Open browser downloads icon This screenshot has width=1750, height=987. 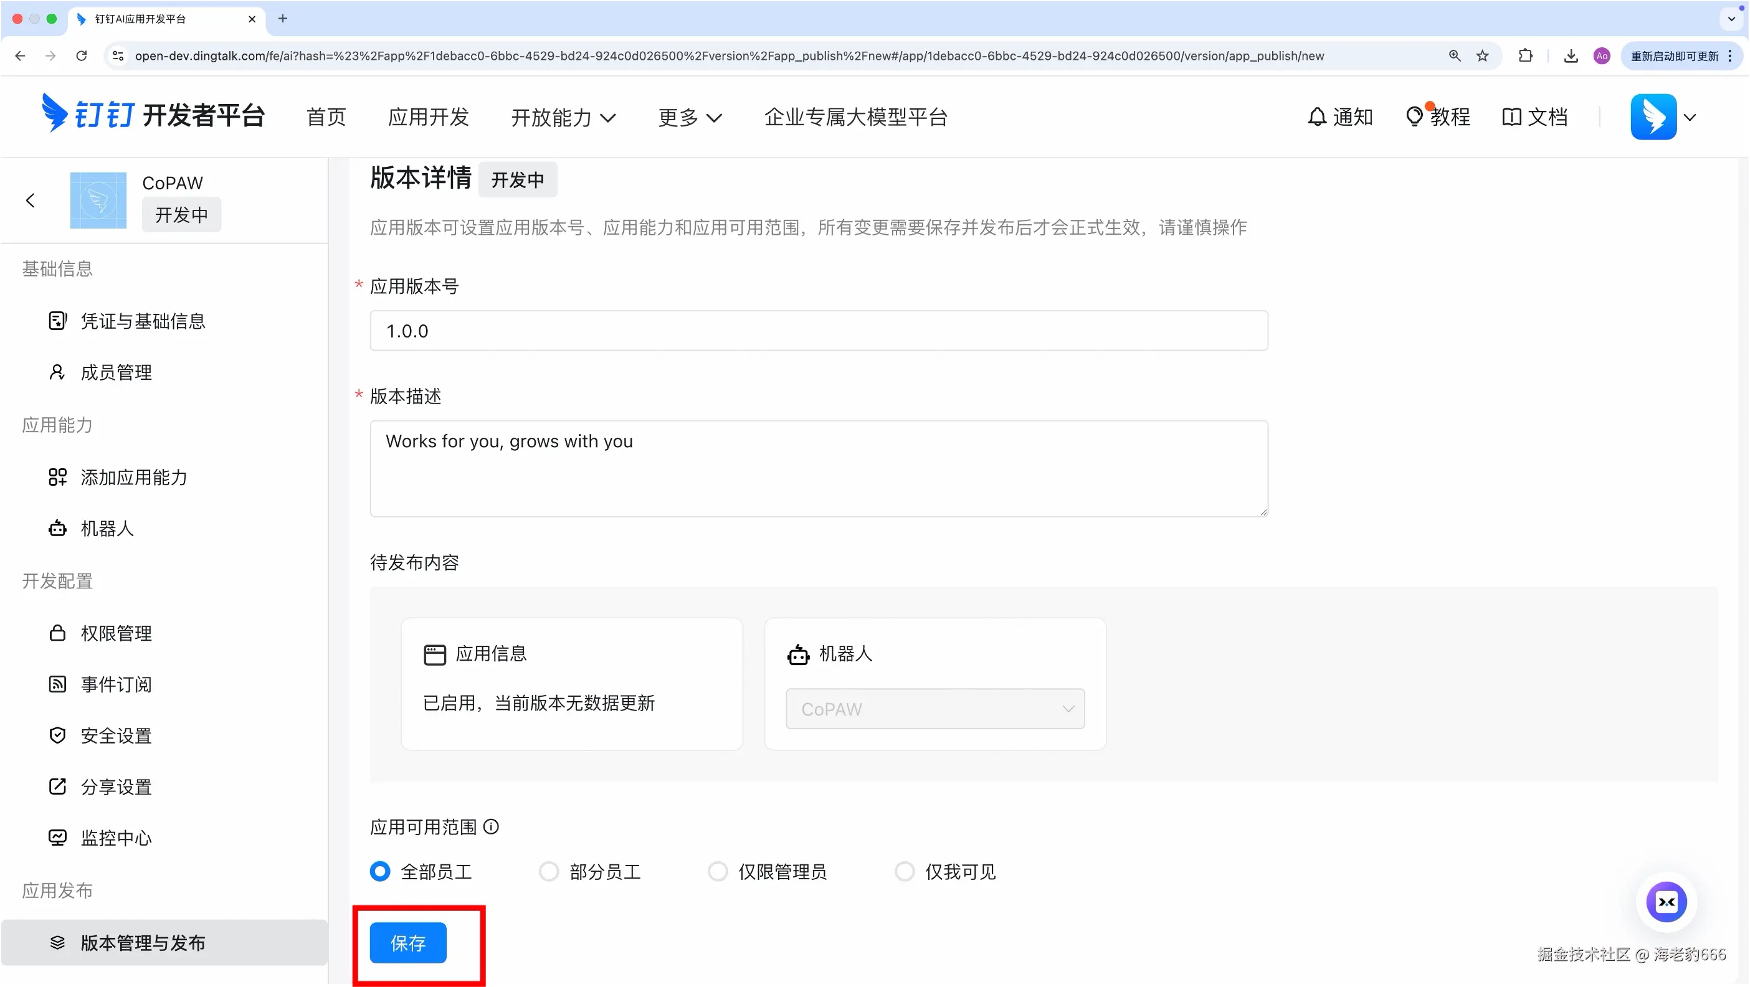[1571, 55]
